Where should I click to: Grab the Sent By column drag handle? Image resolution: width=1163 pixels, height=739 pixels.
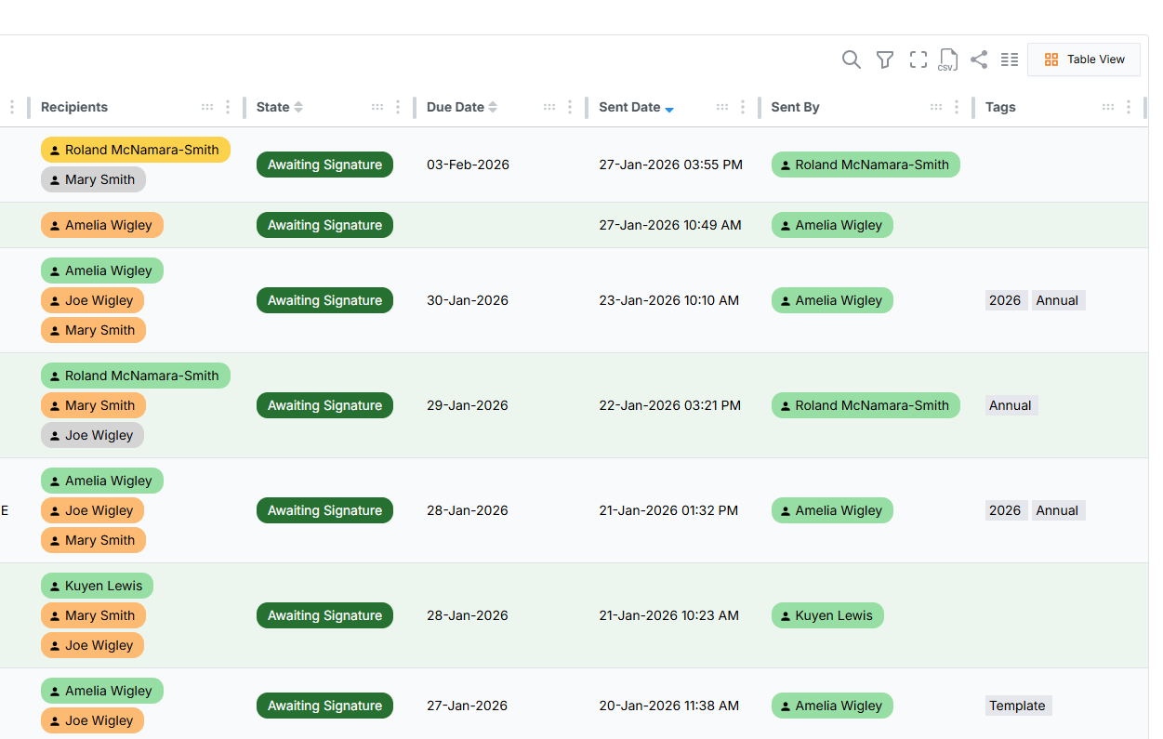pos(936,107)
